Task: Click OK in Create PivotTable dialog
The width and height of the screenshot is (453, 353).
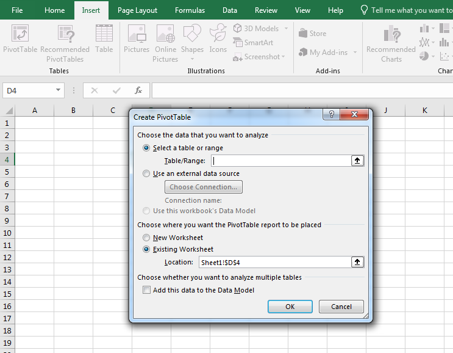Action: pyautogui.click(x=290, y=307)
